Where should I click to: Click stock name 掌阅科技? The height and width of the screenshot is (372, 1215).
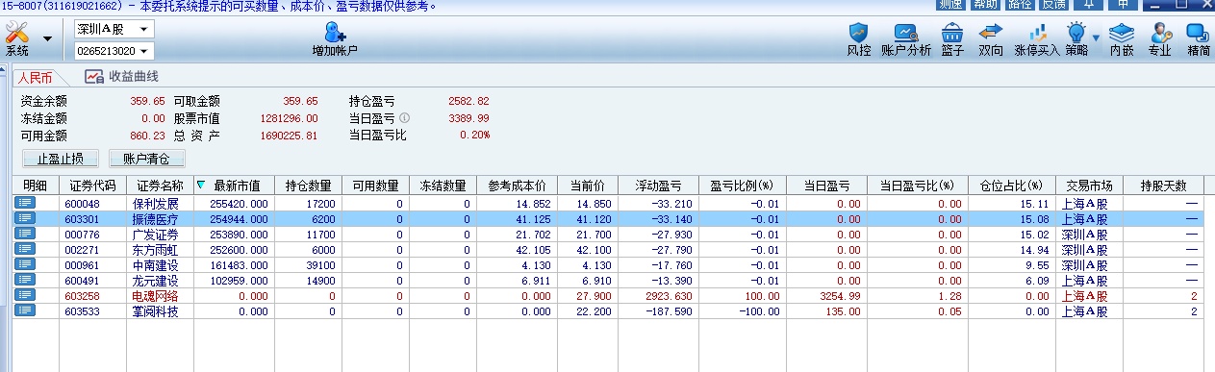coord(156,311)
